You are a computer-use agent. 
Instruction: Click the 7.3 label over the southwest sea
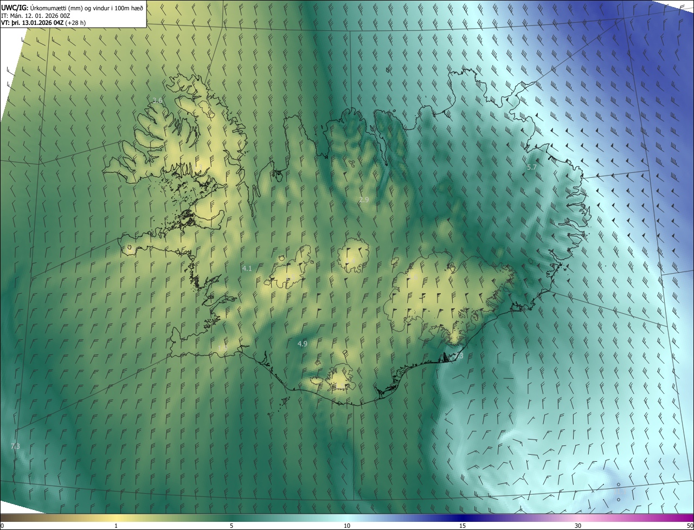pyautogui.click(x=15, y=446)
